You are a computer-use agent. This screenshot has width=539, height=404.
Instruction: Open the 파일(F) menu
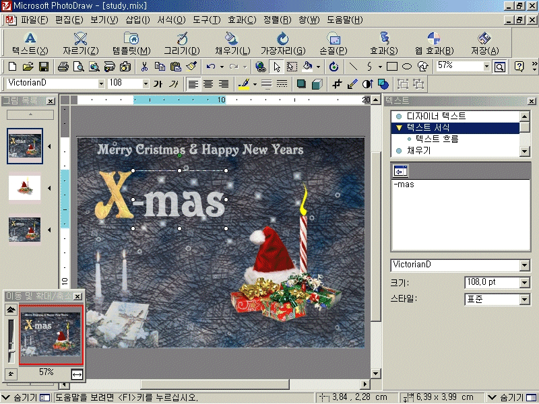click(34, 20)
